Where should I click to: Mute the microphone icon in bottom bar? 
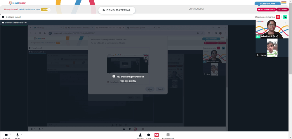(x=18, y=135)
